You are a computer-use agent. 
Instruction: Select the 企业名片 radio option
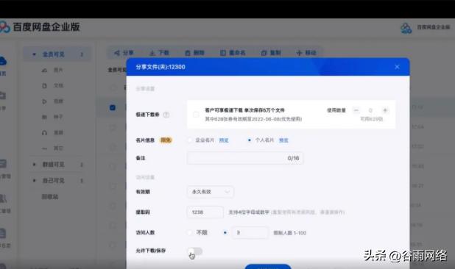click(x=190, y=140)
